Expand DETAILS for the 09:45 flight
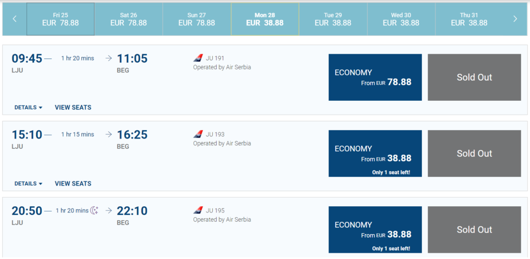Viewport: 530px width, 259px height. point(28,108)
